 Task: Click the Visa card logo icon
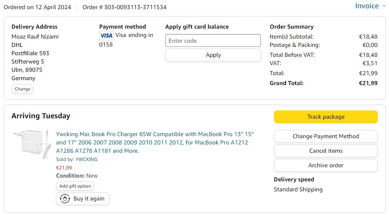[x=106, y=35]
